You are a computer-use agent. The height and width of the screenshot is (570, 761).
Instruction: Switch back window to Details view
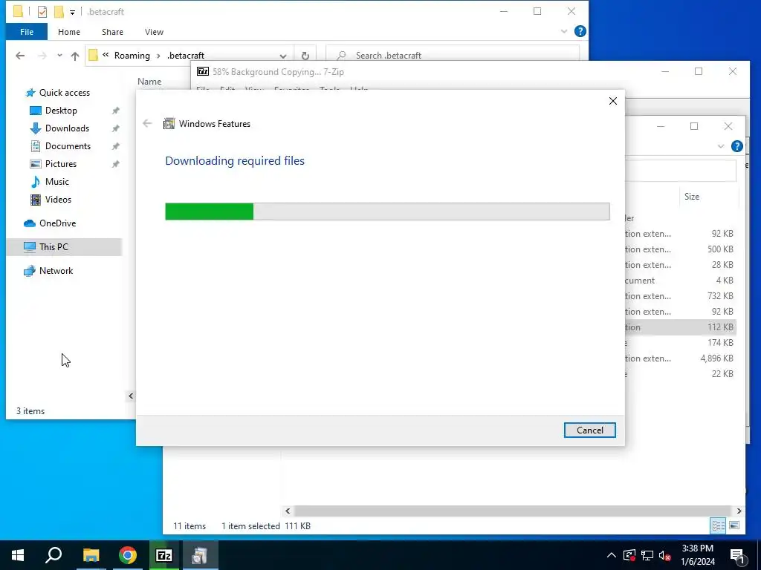point(718,525)
